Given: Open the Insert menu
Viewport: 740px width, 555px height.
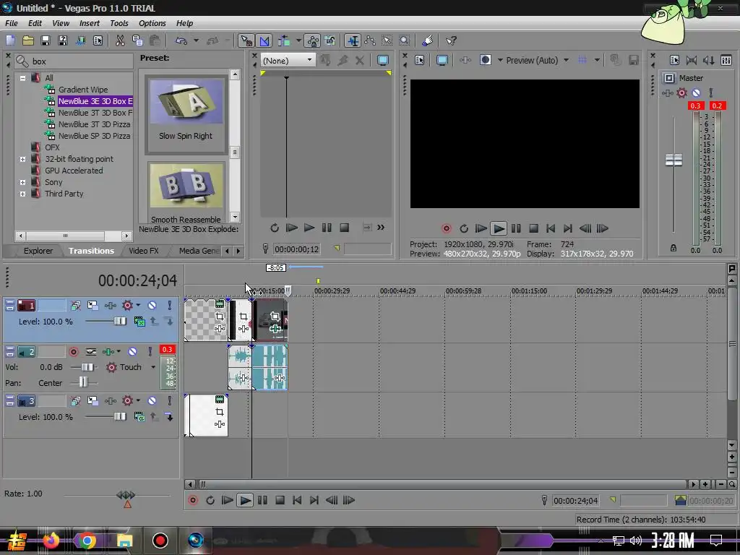Looking at the screenshot, I should pyautogui.click(x=89, y=23).
